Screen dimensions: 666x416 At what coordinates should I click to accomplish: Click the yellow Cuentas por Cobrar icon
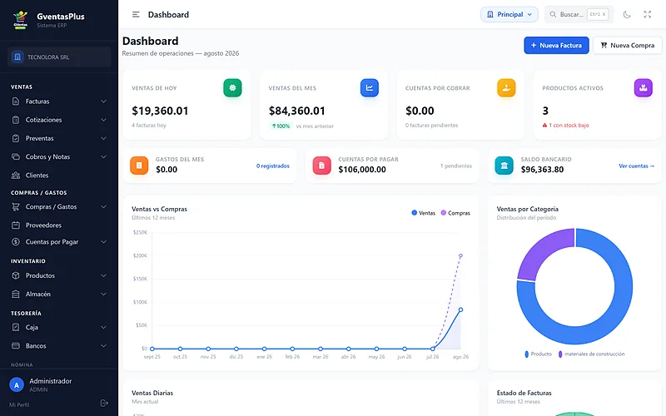[506, 88]
